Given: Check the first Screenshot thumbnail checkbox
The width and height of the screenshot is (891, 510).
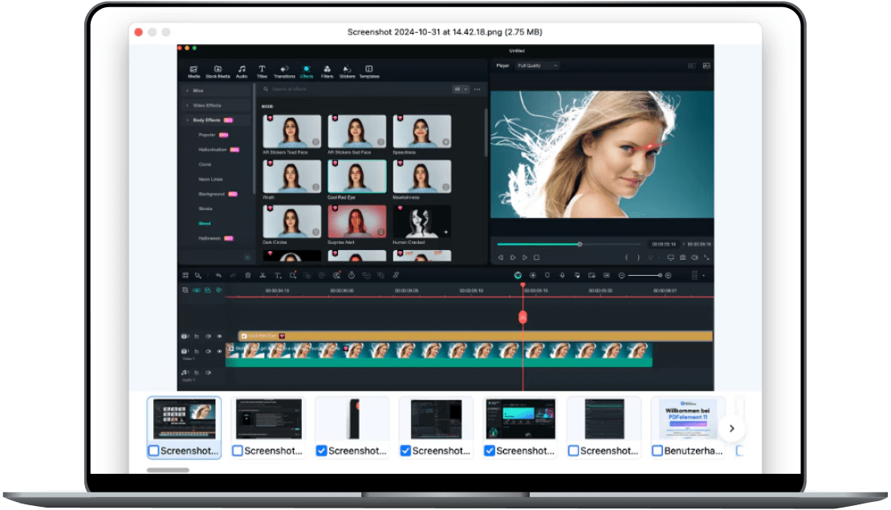Looking at the screenshot, I should (x=153, y=451).
